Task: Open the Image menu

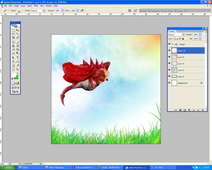Action: pyautogui.click(x=16, y=6)
